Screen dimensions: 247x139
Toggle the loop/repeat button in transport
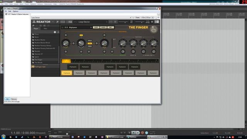click(147, 133)
